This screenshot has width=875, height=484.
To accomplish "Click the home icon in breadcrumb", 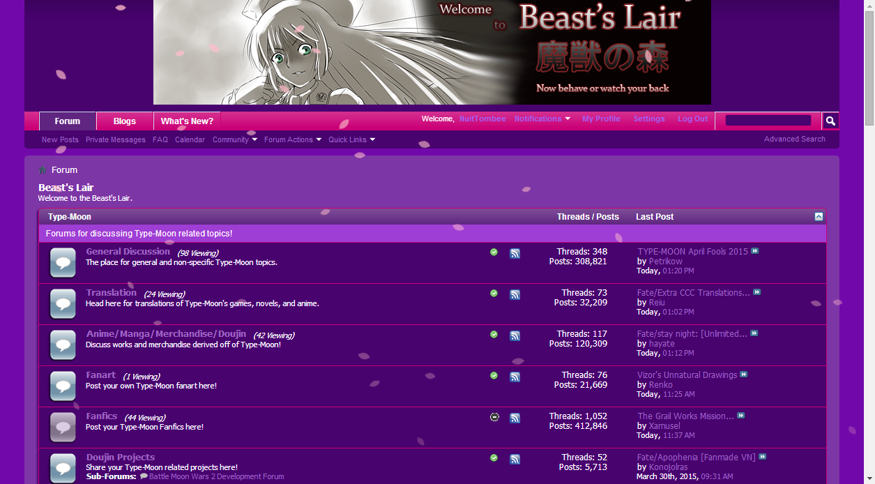I will (x=43, y=169).
